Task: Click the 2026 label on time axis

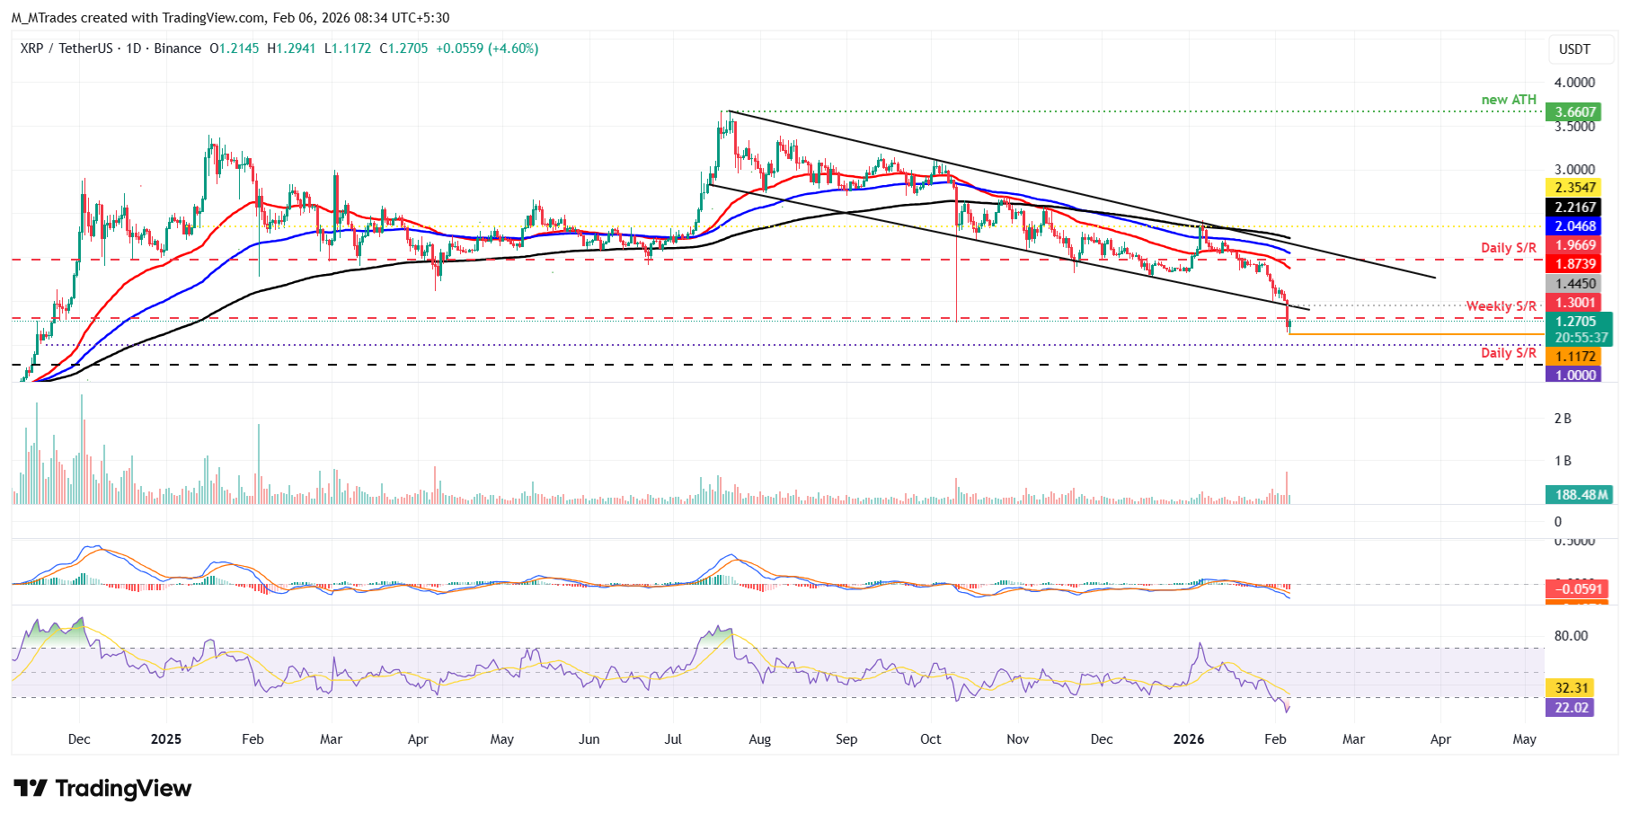Action: pyautogui.click(x=1189, y=739)
